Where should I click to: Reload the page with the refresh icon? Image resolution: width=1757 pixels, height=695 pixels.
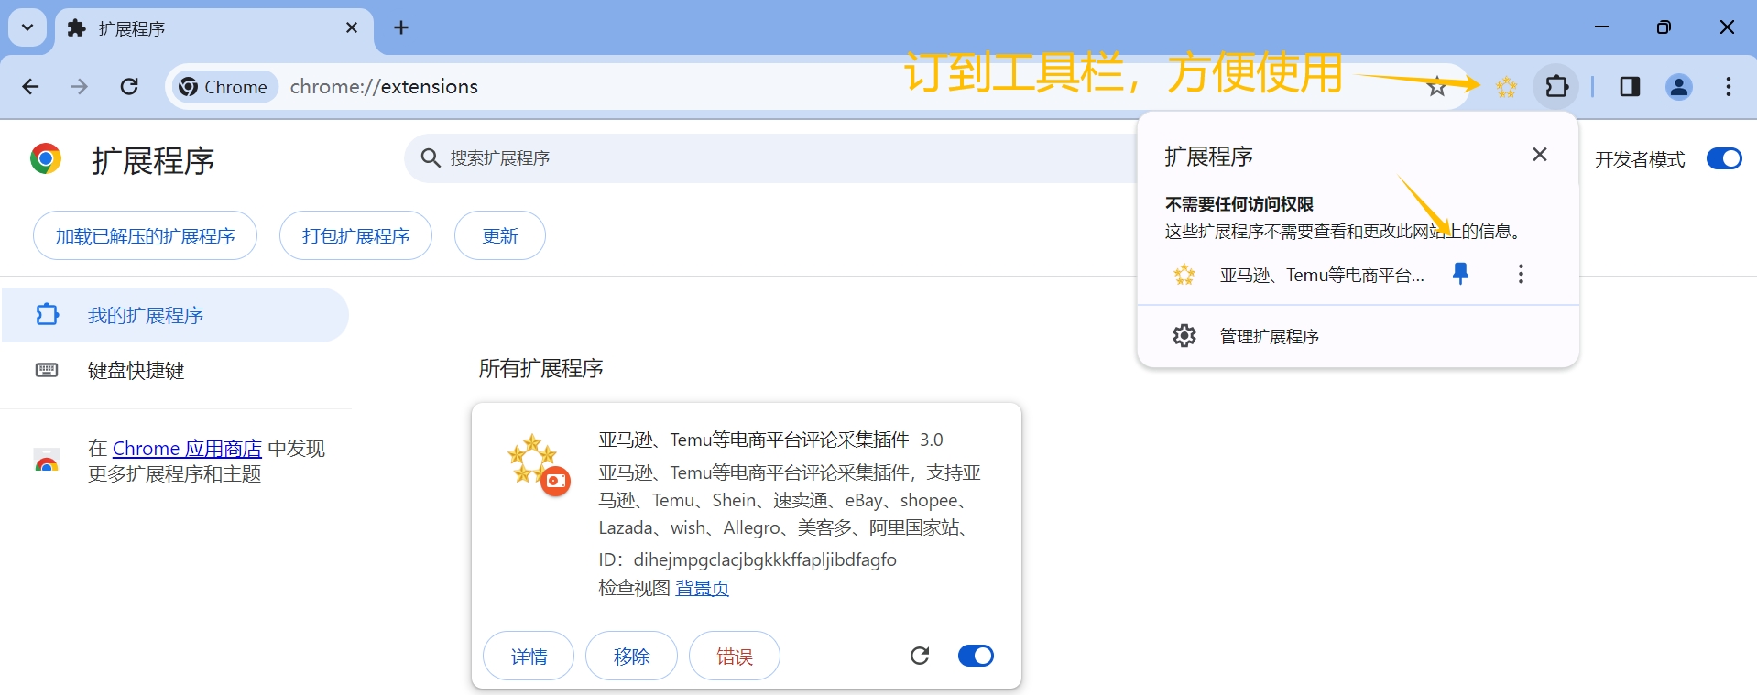[x=129, y=87]
